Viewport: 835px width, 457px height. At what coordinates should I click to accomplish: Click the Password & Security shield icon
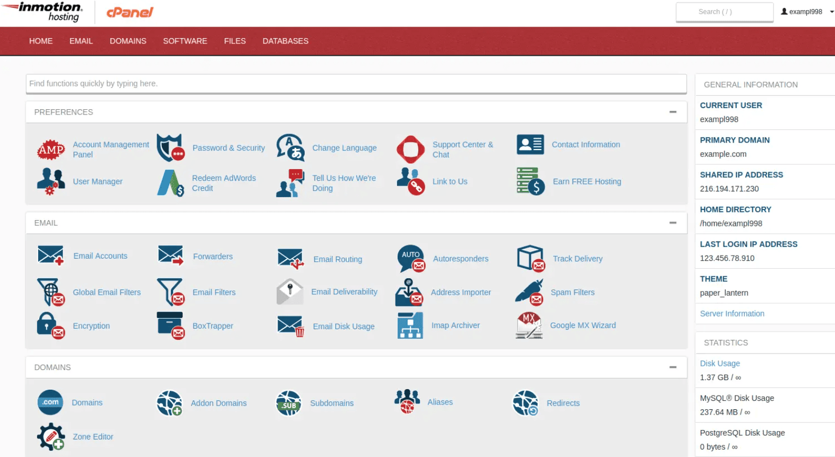point(170,148)
